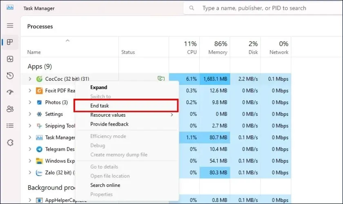Expand the Photos process group
This screenshot has width=343, height=204.
pyautogui.click(x=30, y=102)
